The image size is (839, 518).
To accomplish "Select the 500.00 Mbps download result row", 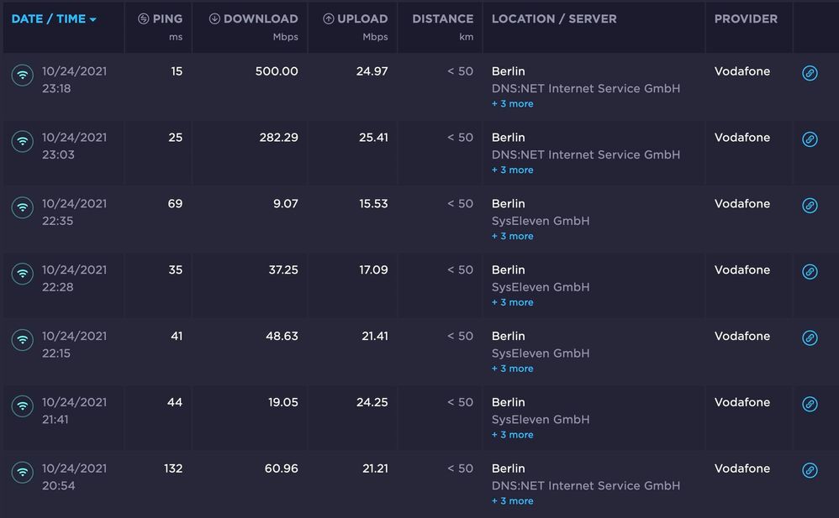I will pos(277,72).
